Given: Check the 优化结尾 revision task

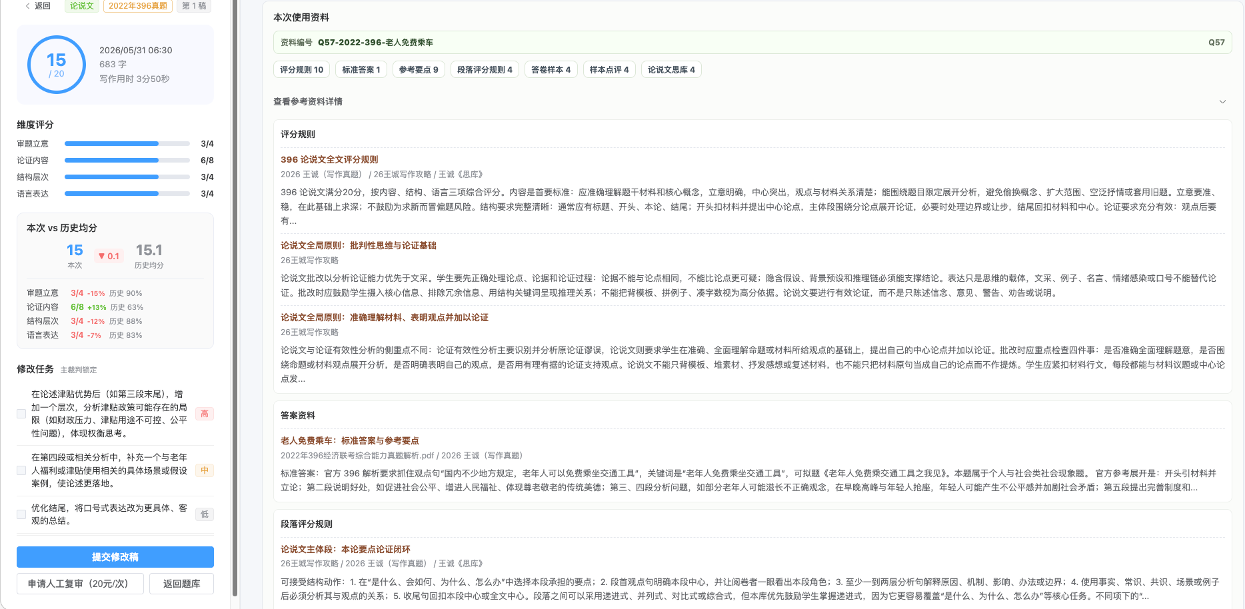Looking at the screenshot, I should point(21,514).
